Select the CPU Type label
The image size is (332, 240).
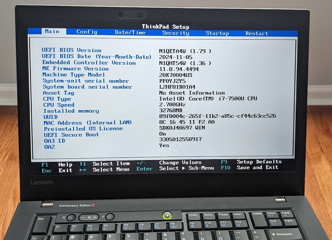coord(57,99)
